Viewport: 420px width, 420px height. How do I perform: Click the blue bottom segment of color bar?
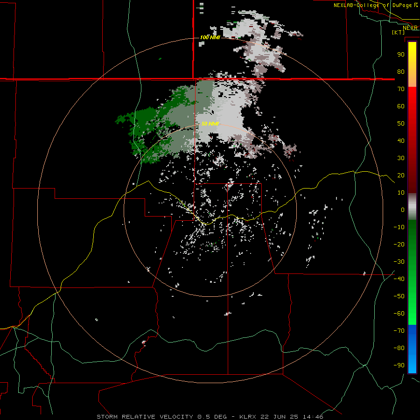coord(412,349)
